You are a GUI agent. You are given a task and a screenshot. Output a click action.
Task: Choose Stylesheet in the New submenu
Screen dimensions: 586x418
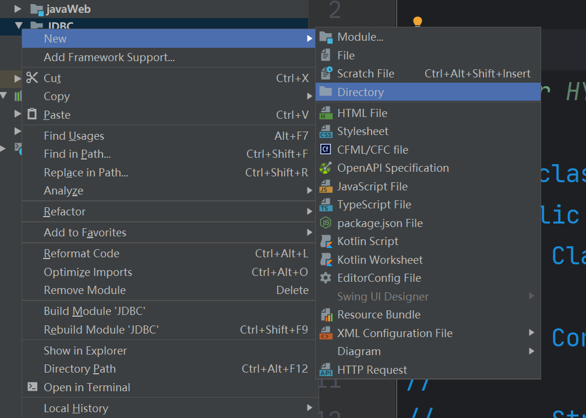click(x=362, y=132)
